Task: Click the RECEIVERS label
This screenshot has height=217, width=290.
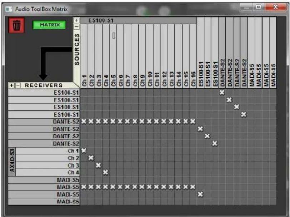Action: coord(44,85)
